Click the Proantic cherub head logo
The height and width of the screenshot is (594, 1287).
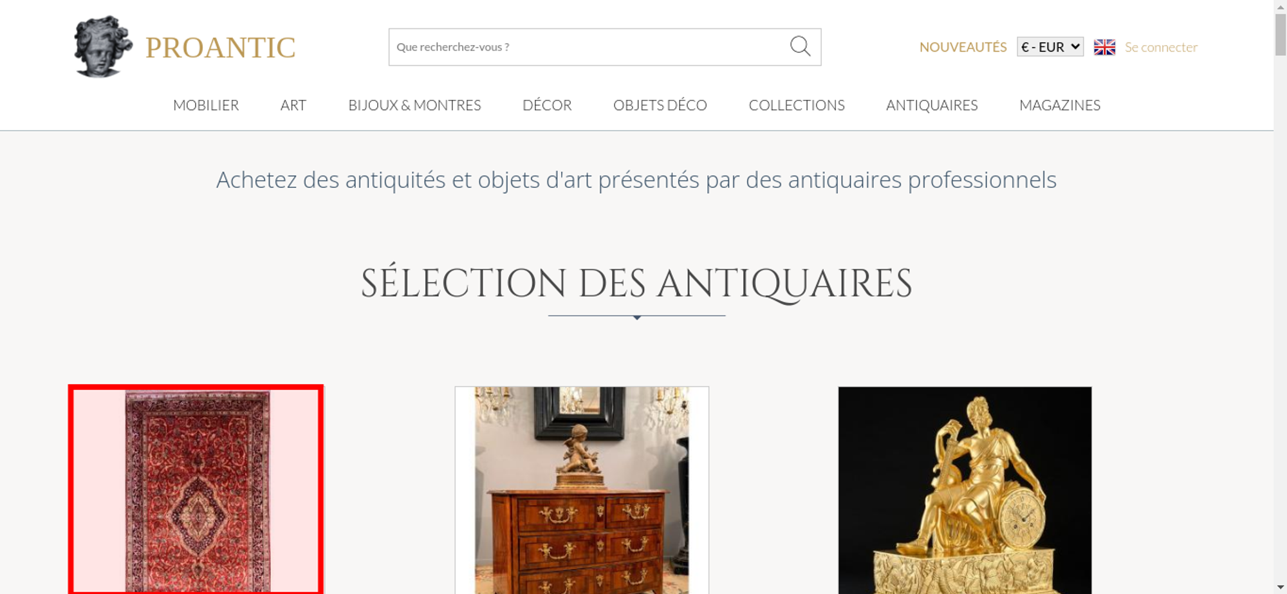(x=103, y=46)
